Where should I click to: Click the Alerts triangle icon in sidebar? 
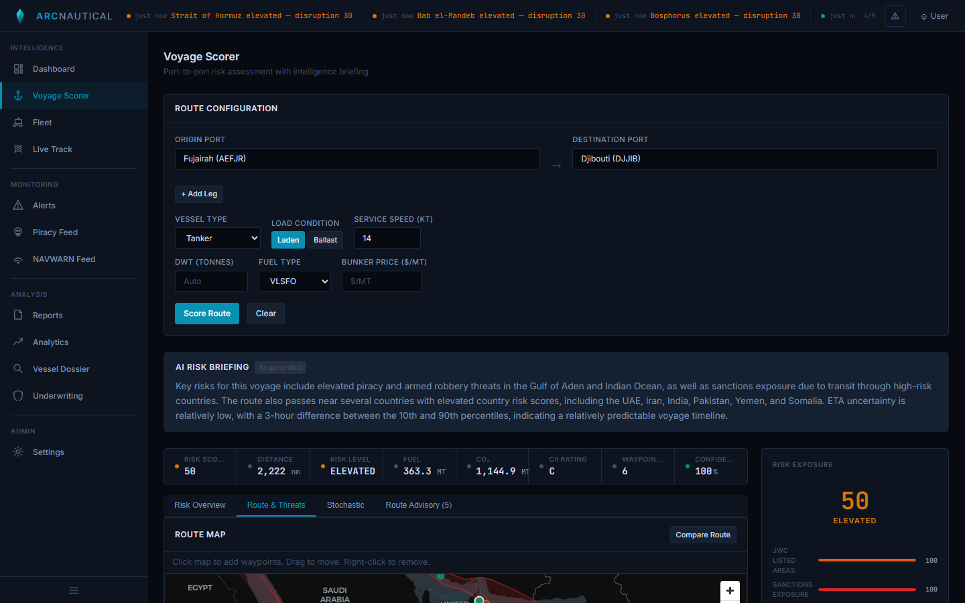(18, 206)
